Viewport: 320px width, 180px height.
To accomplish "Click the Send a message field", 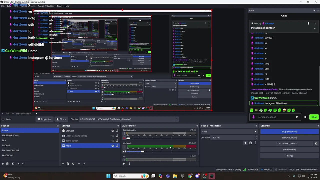I will point(276,117).
